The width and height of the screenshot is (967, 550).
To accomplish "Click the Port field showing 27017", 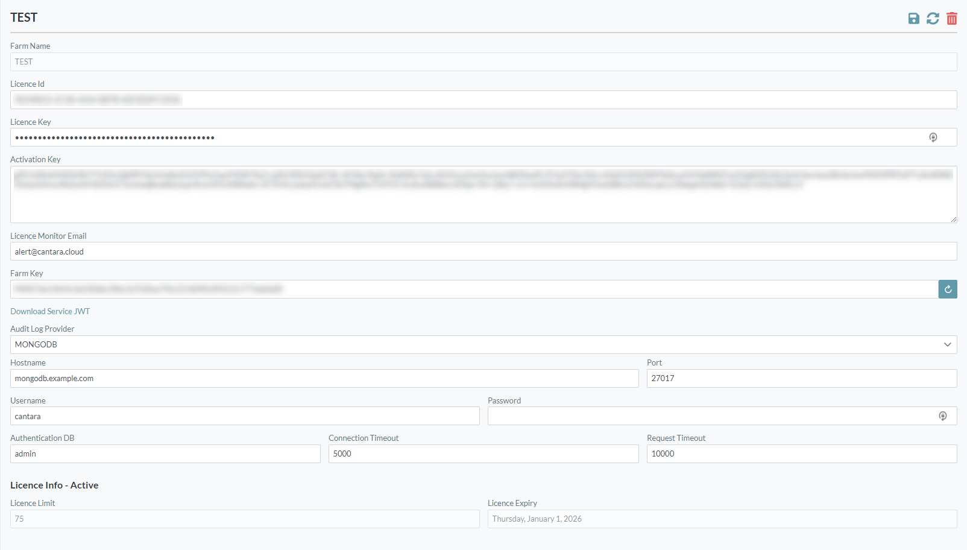I will point(801,378).
